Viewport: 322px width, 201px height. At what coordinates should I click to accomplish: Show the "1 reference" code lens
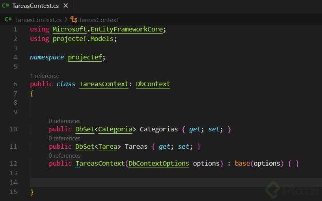pyautogui.click(x=45, y=76)
